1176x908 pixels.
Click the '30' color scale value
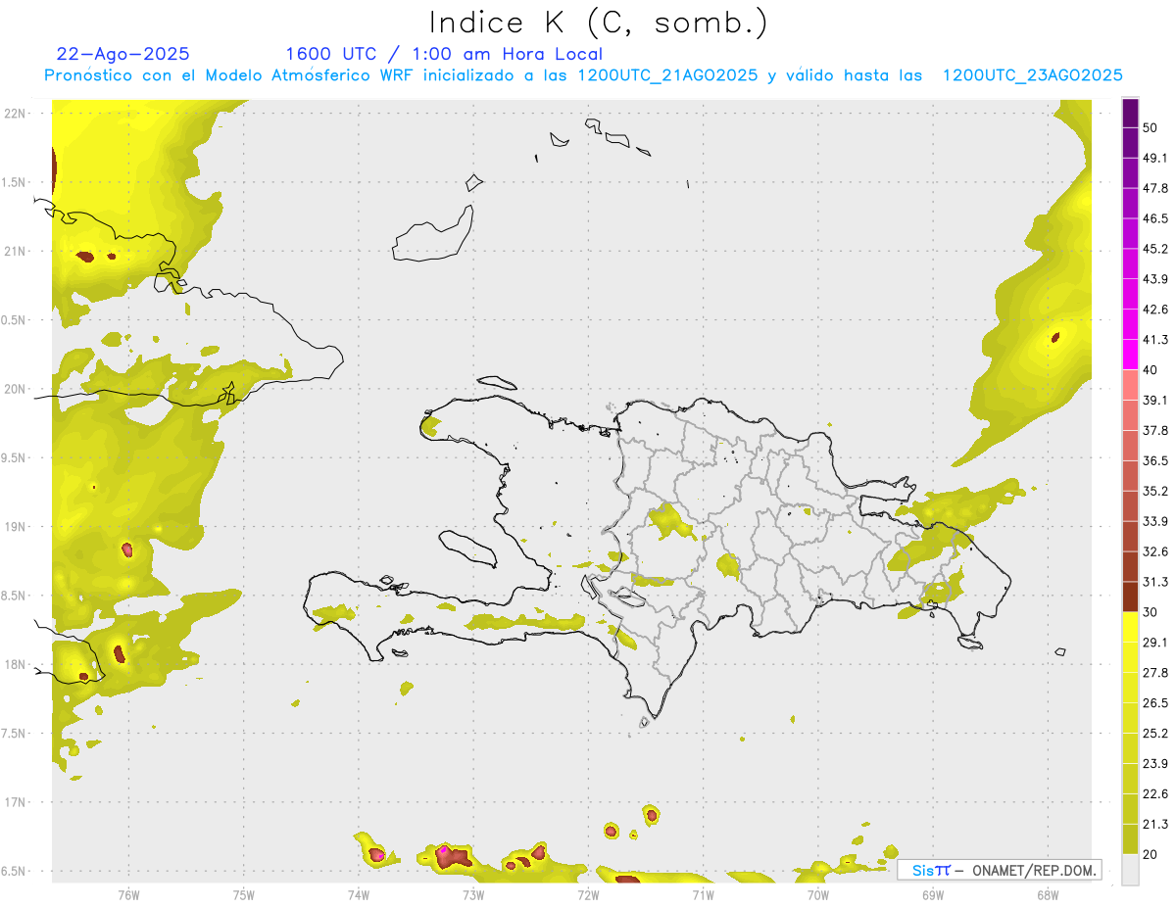coord(1151,612)
